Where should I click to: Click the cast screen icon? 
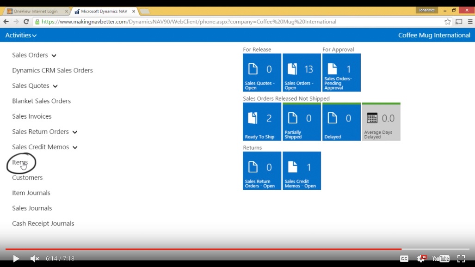459,22
